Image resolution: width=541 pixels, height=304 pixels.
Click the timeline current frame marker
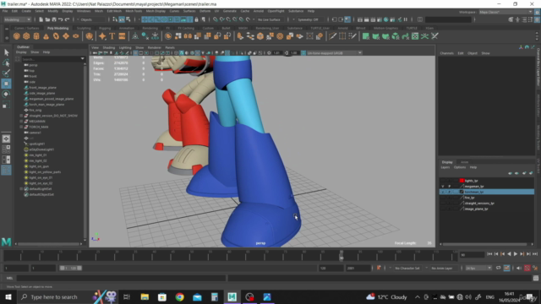[x=342, y=256]
